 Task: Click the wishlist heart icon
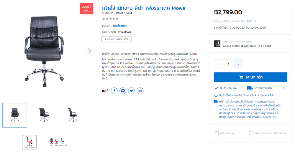click(x=251, y=133)
